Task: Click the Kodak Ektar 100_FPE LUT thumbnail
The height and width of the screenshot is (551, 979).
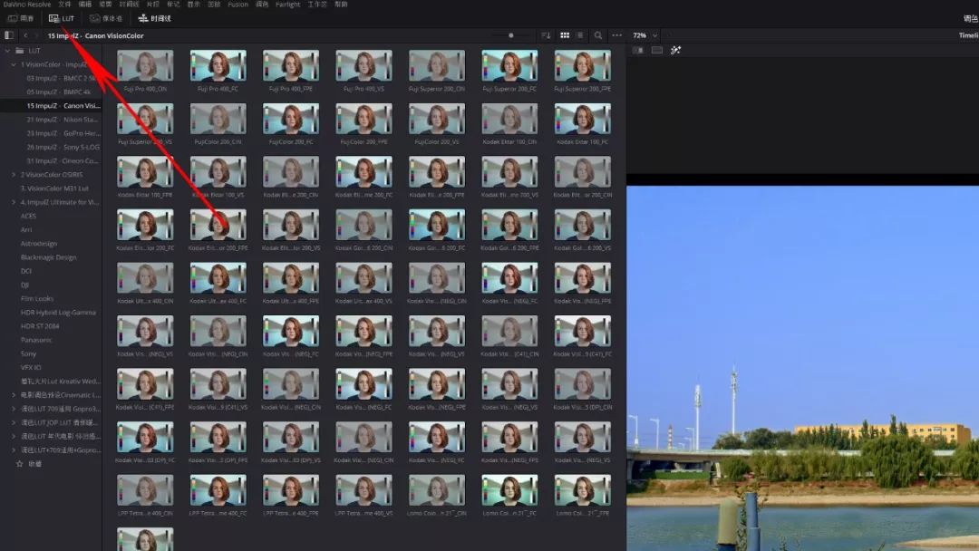Action: pos(145,171)
